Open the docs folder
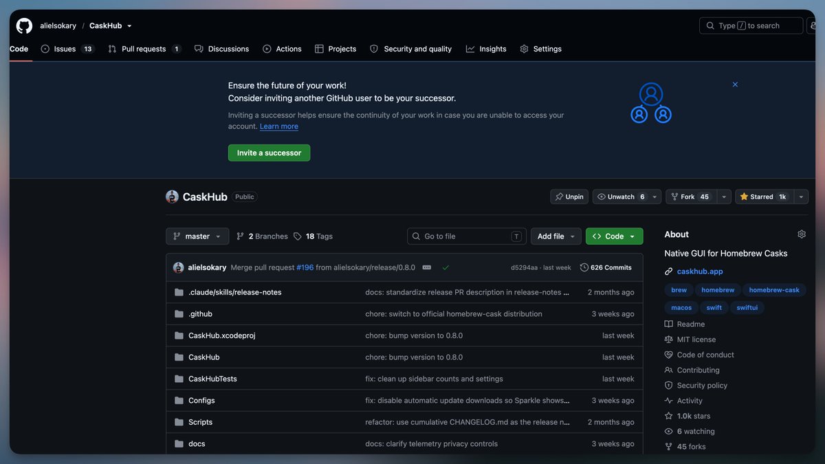The image size is (825, 464). pyautogui.click(x=197, y=443)
